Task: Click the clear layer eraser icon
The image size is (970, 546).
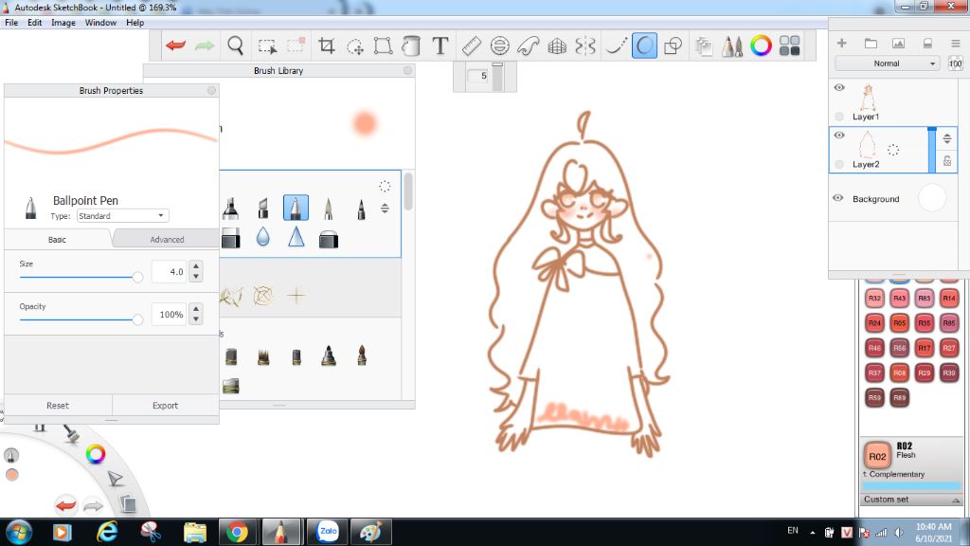Action: pyautogui.click(x=927, y=44)
